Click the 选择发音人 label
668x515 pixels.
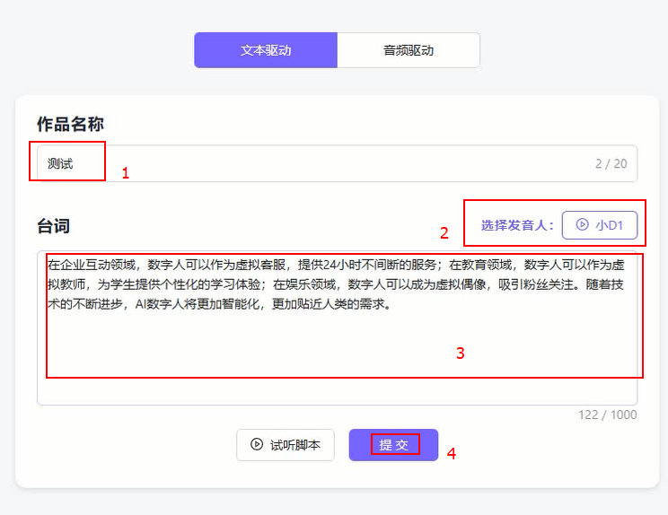point(517,225)
